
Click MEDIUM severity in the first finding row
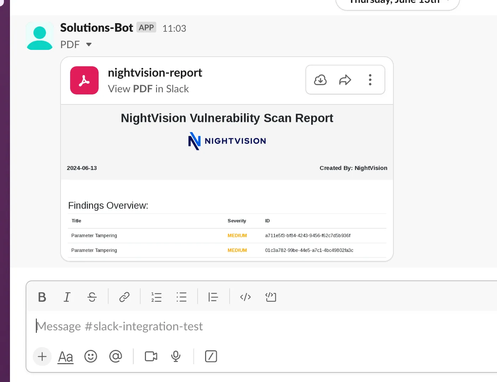pyautogui.click(x=237, y=236)
